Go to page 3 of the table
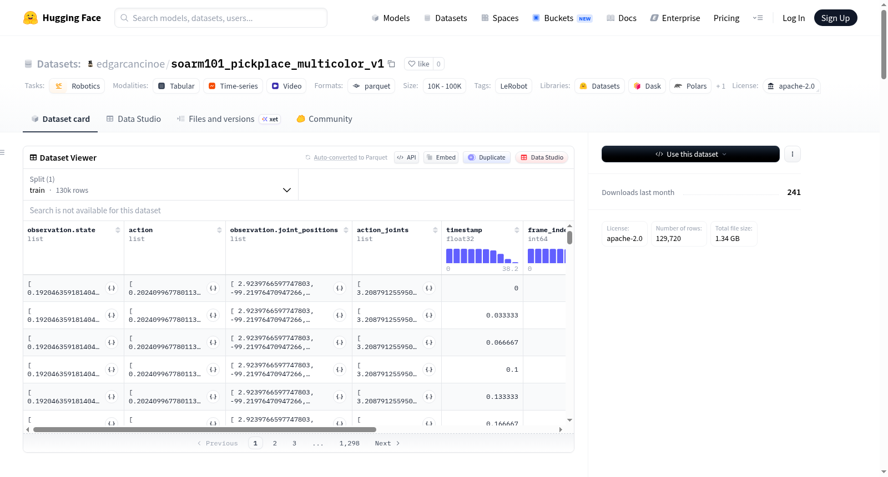888x477 pixels. pyautogui.click(x=294, y=443)
